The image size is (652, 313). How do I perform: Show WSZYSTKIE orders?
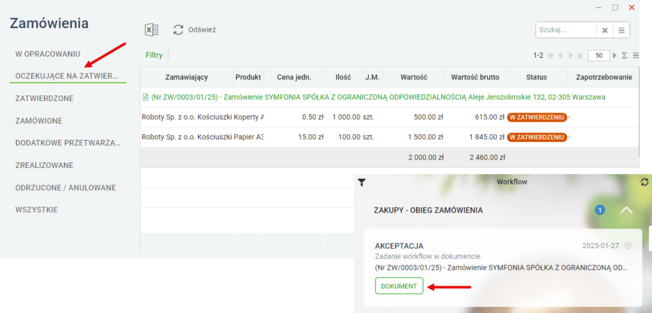pos(36,210)
